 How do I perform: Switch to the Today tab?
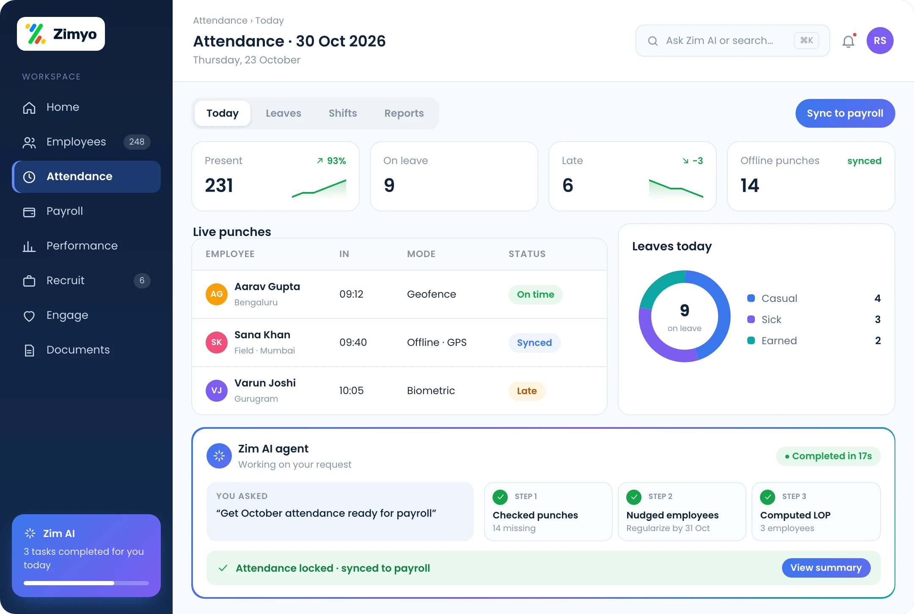(x=223, y=113)
